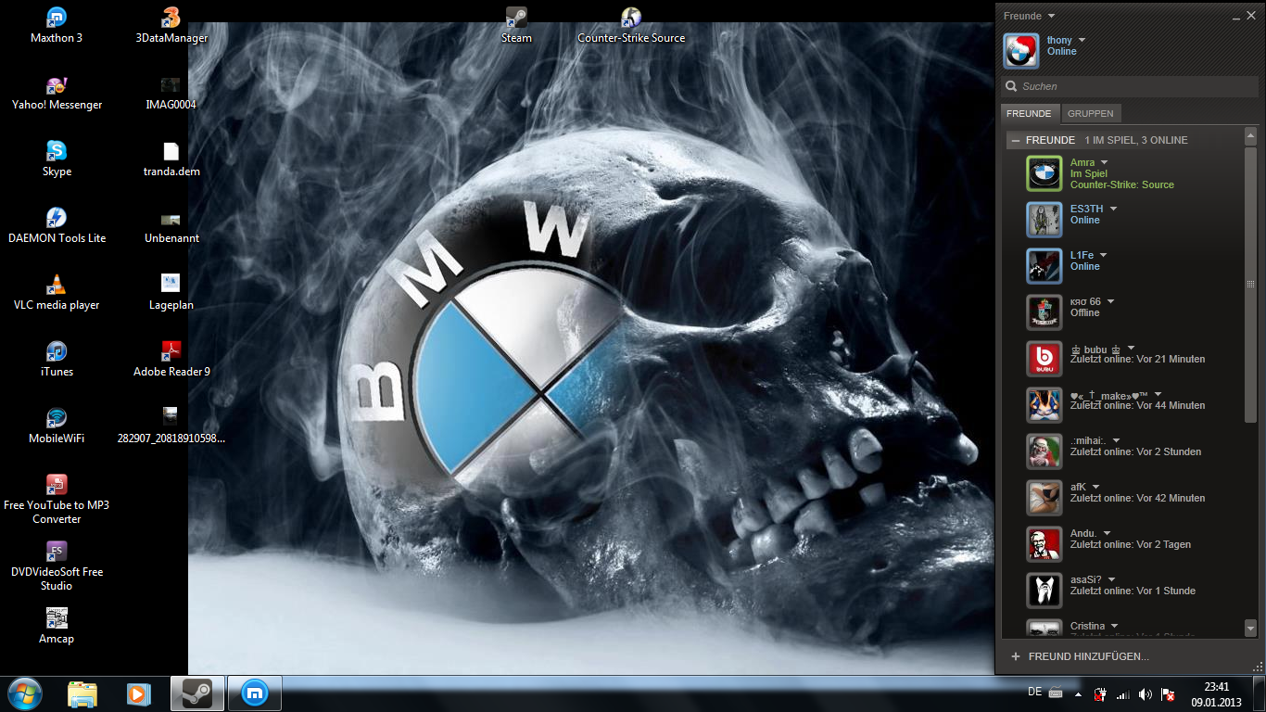
Task: Switch to the GRUPPEN tab
Action: (1091, 114)
